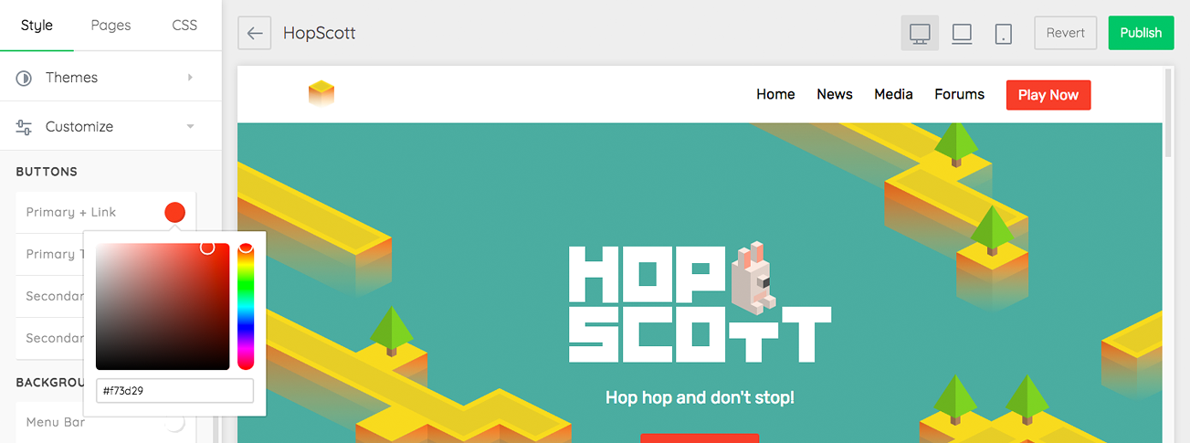Click the hex color input field

[x=174, y=391]
